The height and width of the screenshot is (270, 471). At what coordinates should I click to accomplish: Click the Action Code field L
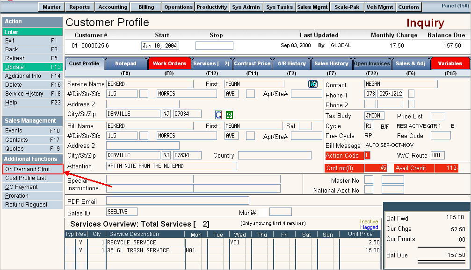point(367,155)
